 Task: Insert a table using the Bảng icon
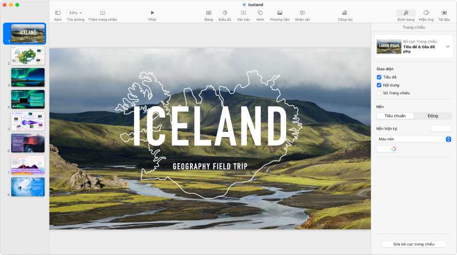[209, 13]
